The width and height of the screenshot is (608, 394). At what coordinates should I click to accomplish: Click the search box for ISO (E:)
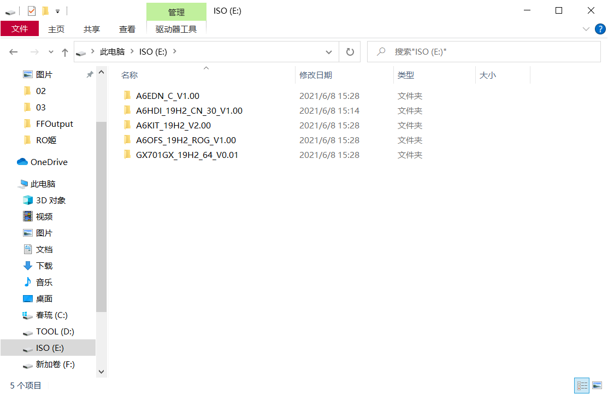[x=483, y=51]
